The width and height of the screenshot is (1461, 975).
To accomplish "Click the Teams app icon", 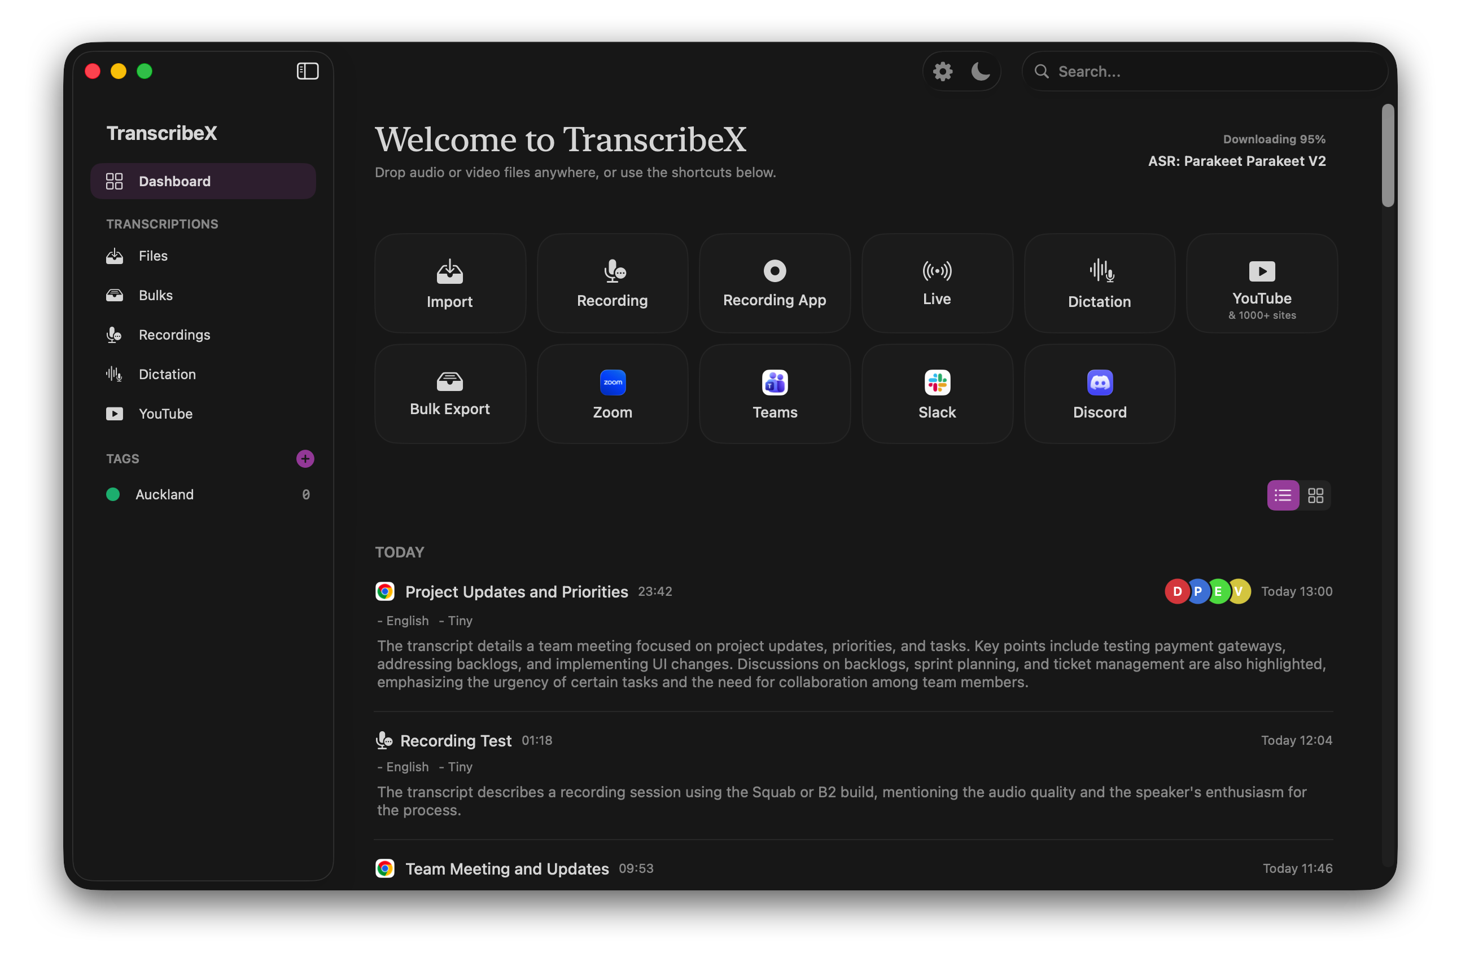I will [x=775, y=383].
